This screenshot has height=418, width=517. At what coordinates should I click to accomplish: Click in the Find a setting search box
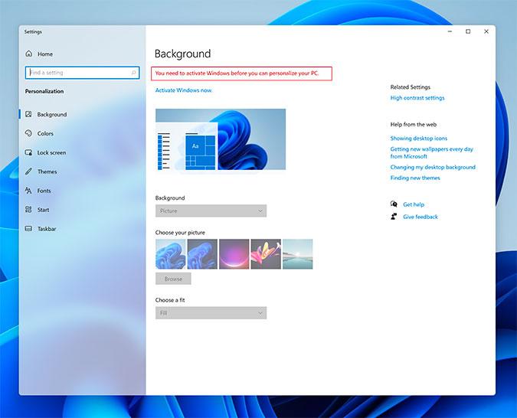pyautogui.click(x=80, y=73)
